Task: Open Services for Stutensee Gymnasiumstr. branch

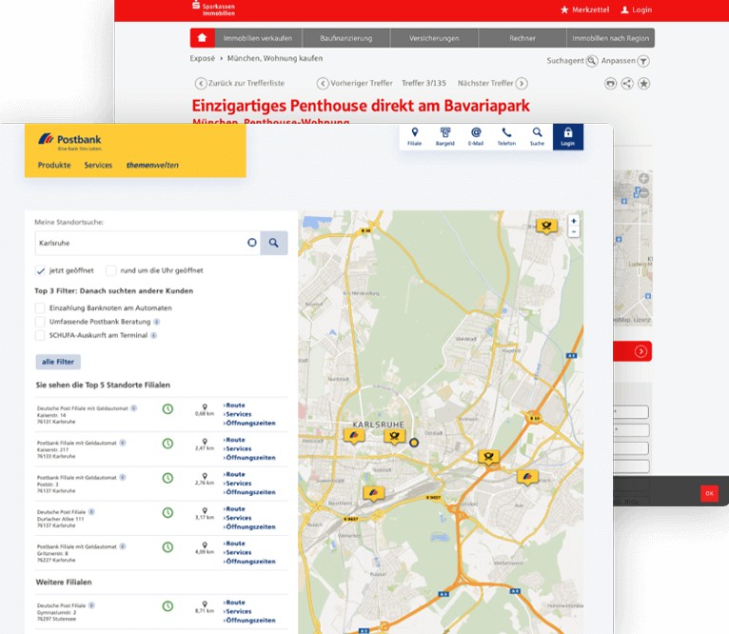Action: [x=238, y=611]
